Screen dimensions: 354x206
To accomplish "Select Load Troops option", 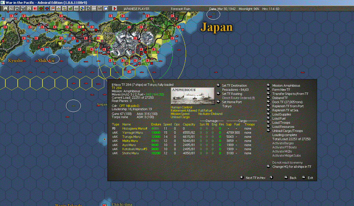I will click(281, 123).
